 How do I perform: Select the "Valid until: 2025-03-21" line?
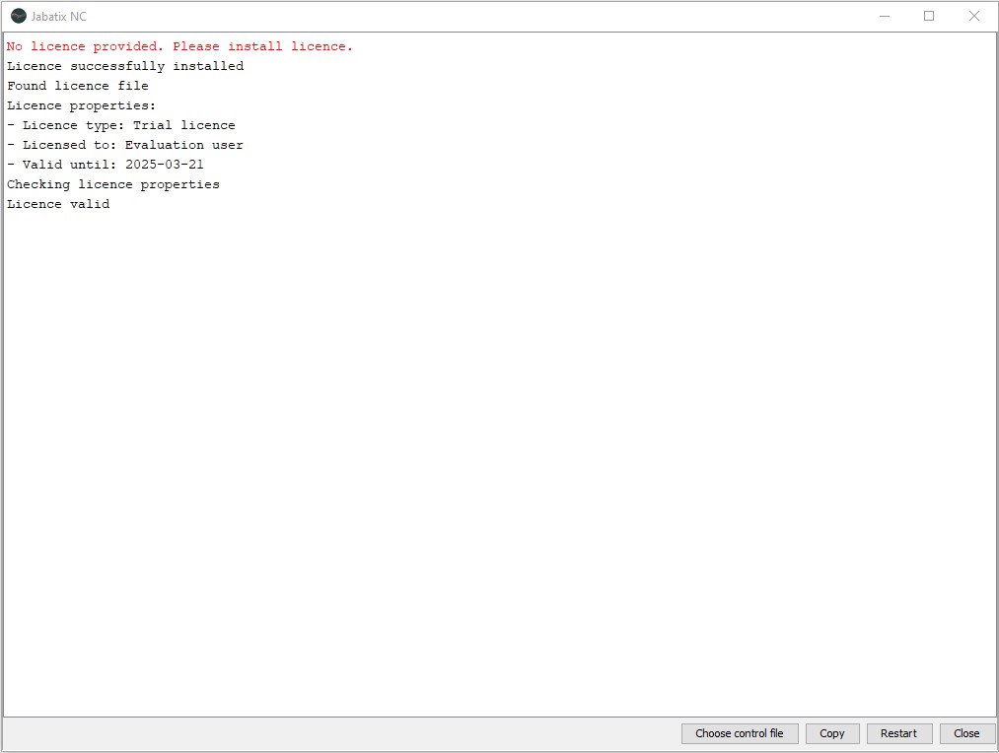pyautogui.click(x=106, y=165)
